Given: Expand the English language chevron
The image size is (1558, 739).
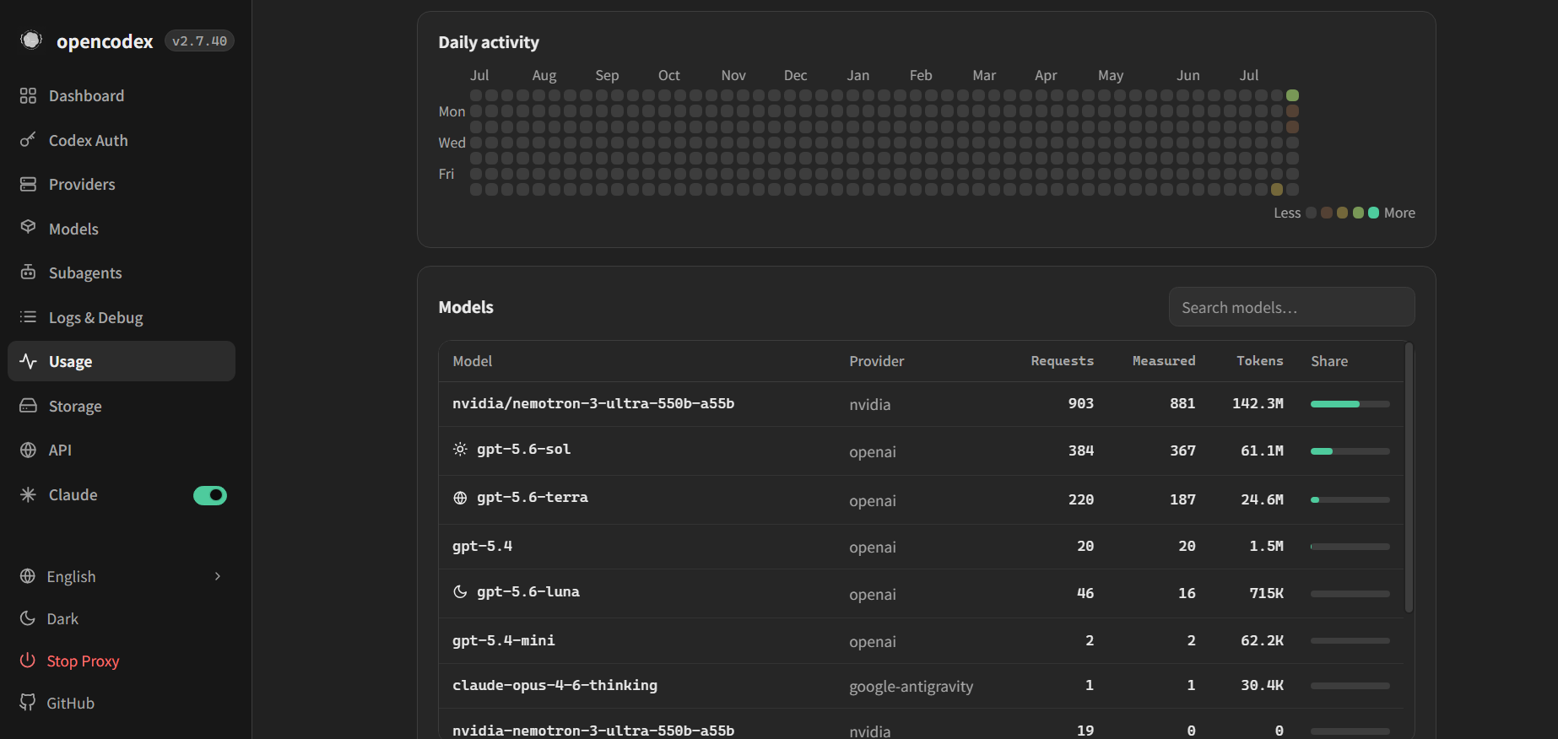Looking at the screenshot, I should pos(218,576).
